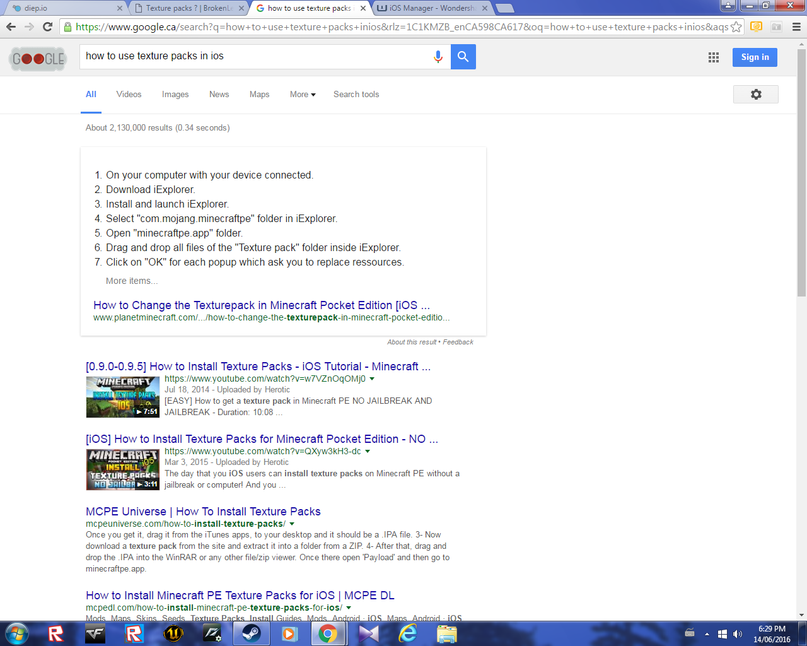The width and height of the screenshot is (807, 646).
Task: Open dropdown arrow beside QXyw3kH3-dc URL
Action: click(368, 452)
